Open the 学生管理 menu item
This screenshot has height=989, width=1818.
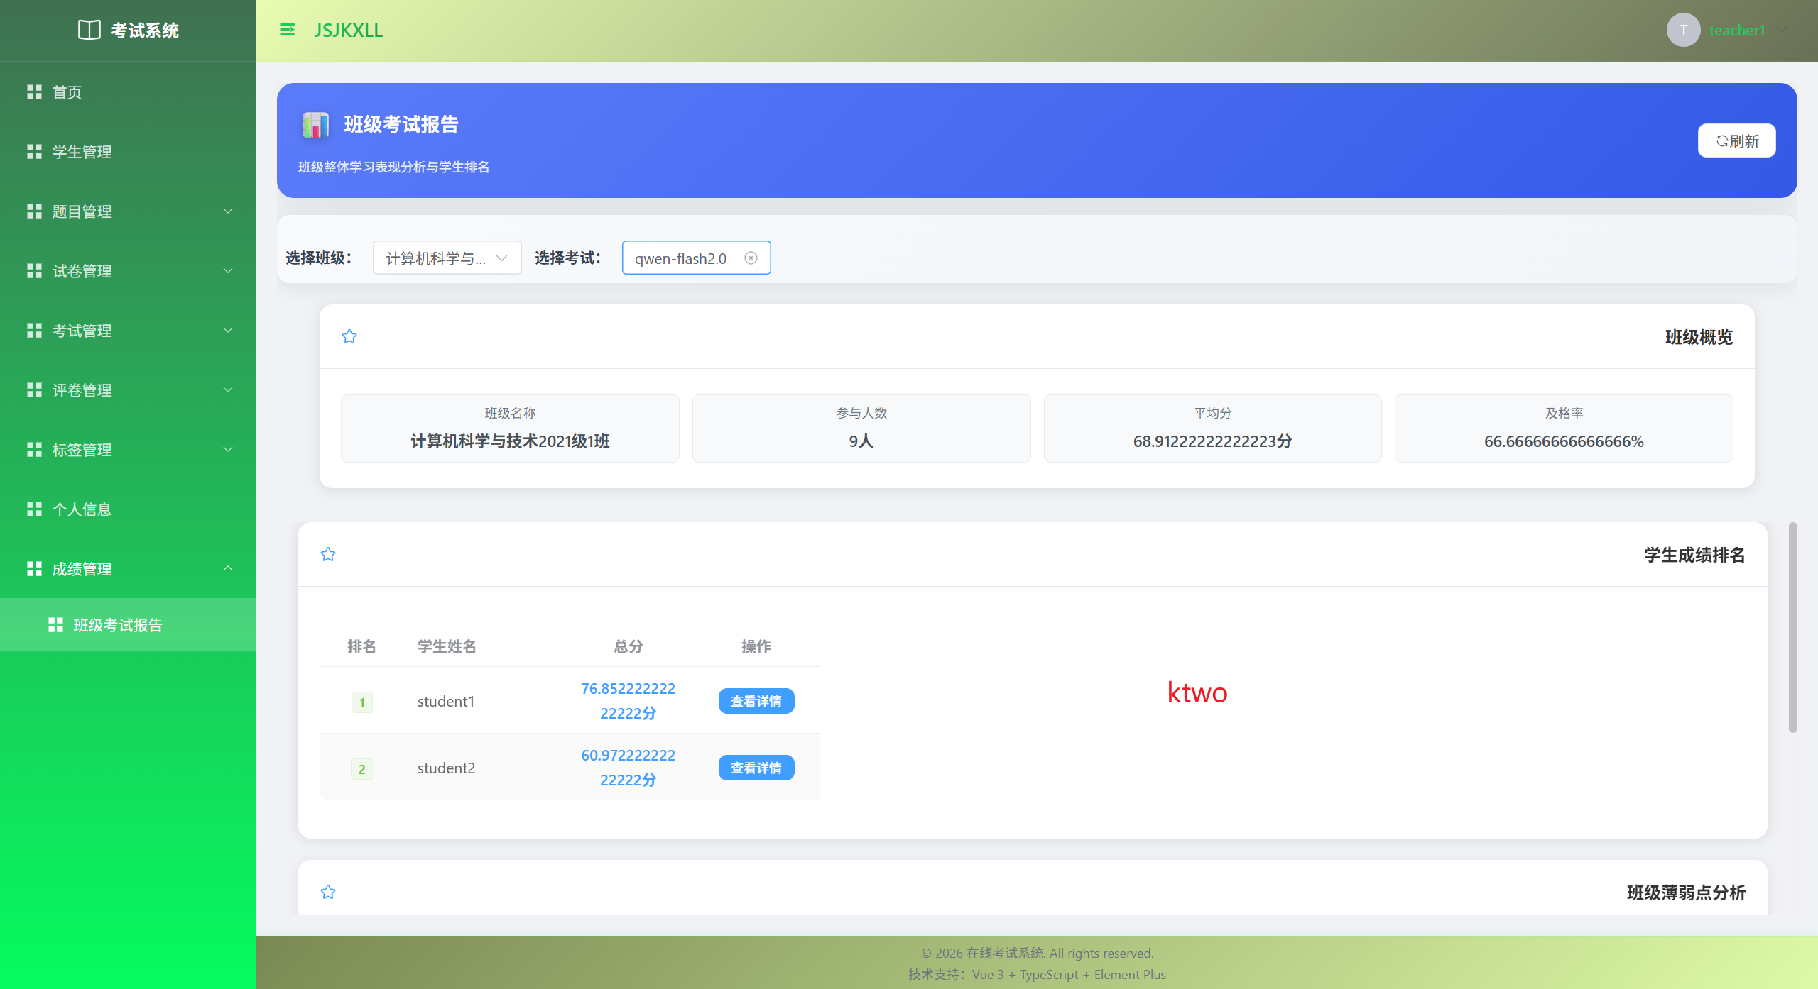[82, 152]
